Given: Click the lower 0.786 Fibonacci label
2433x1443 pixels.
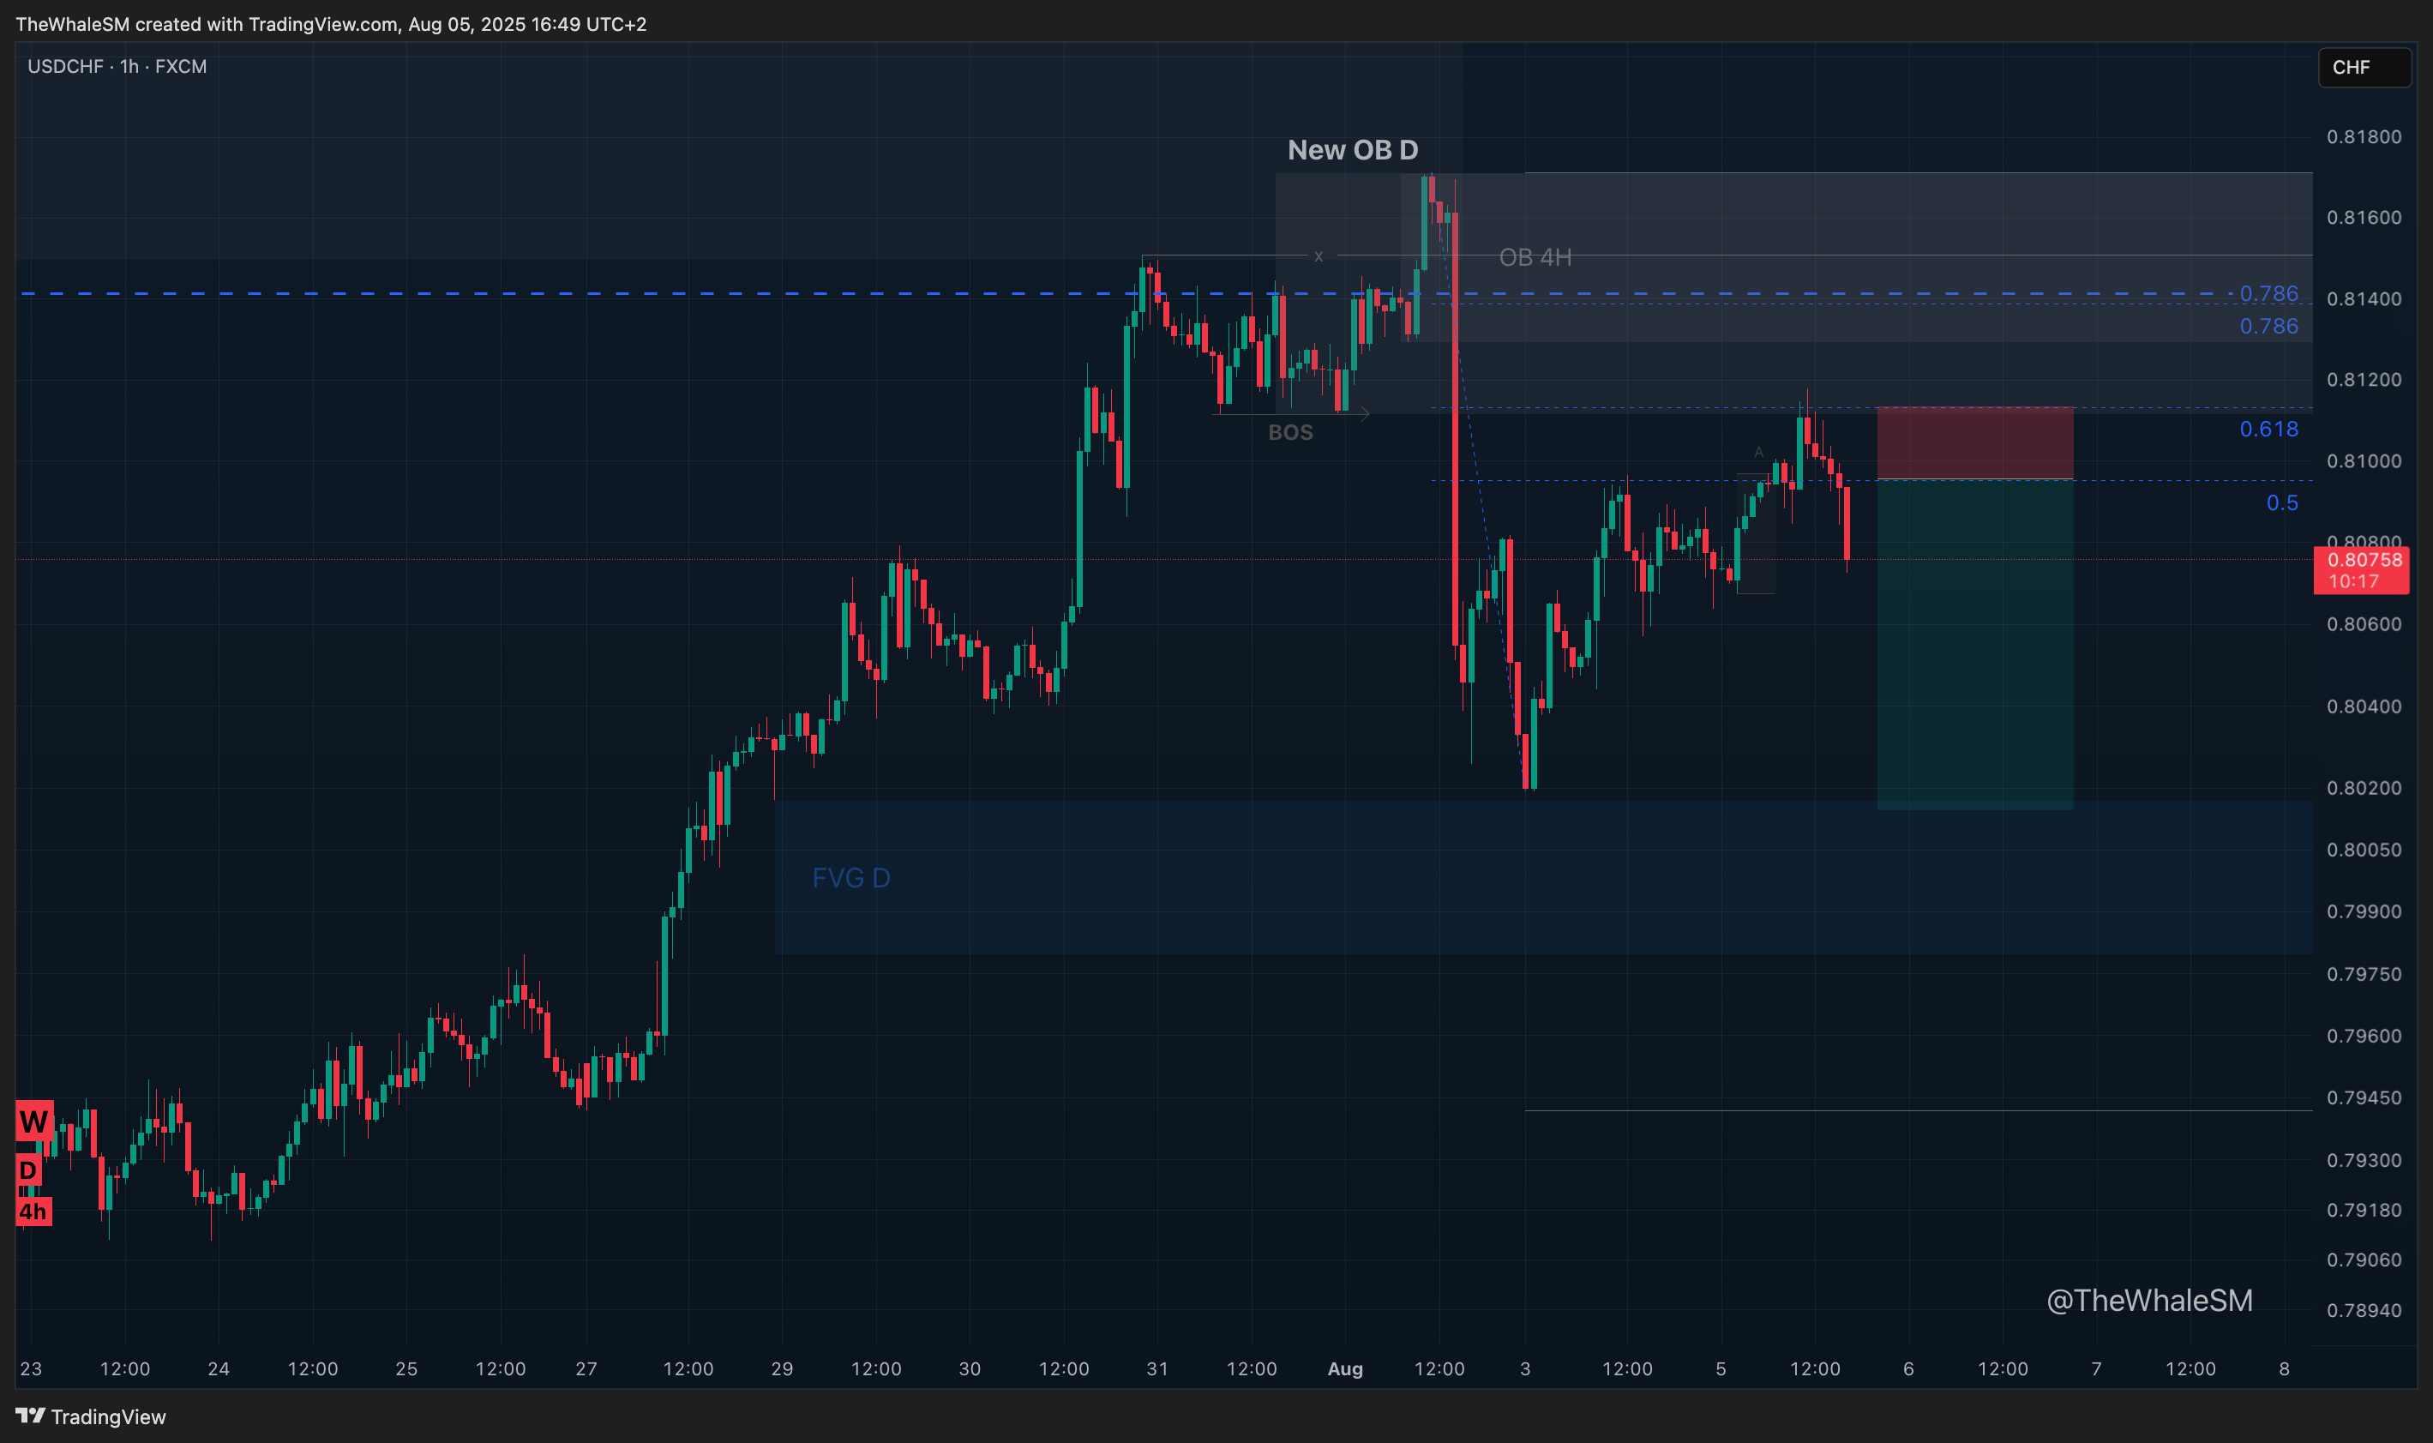Looking at the screenshot, I should (x=2268, y=326).
